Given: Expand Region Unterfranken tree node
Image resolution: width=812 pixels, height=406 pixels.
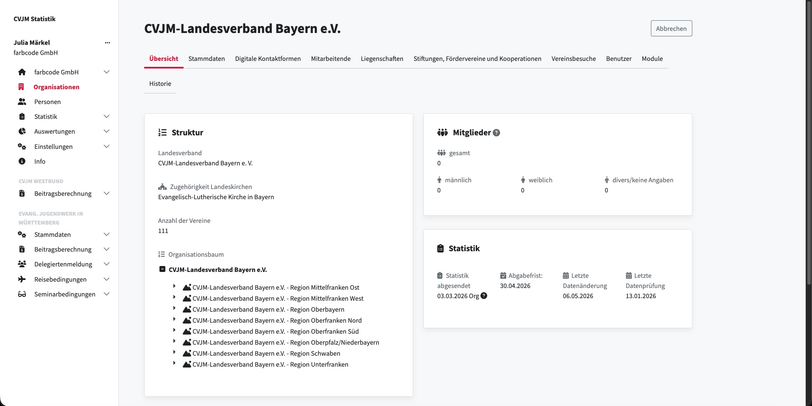Looking at the screenshot, I should point(174,363).
